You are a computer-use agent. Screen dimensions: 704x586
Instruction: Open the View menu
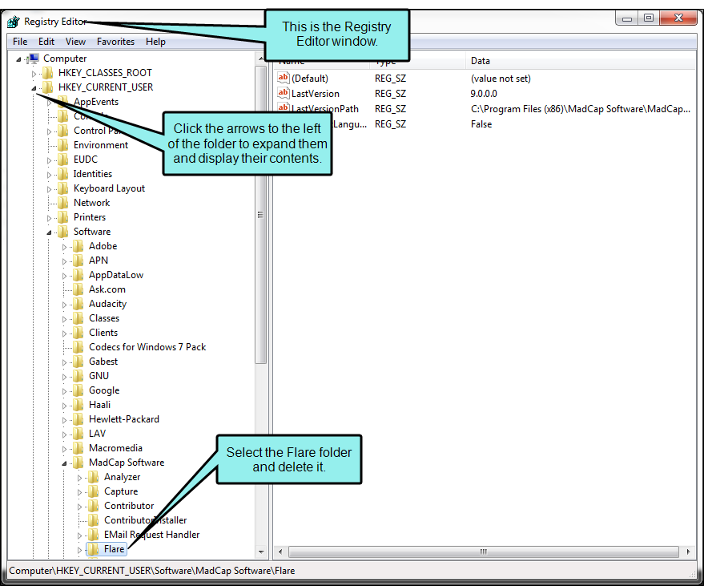coord(75,42)
